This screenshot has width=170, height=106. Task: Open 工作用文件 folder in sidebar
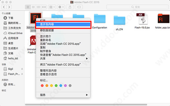pos(12,28)
